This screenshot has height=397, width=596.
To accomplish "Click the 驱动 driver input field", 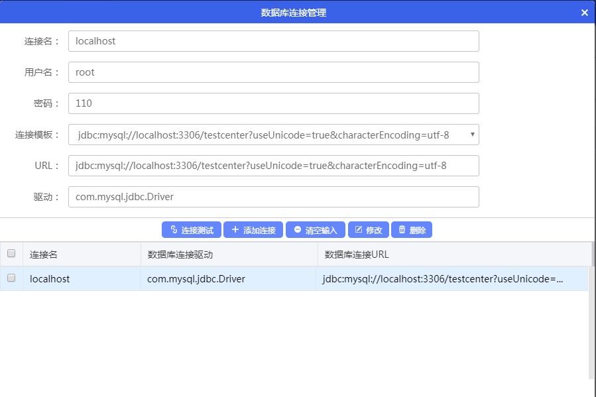I will tap(273, 197).
